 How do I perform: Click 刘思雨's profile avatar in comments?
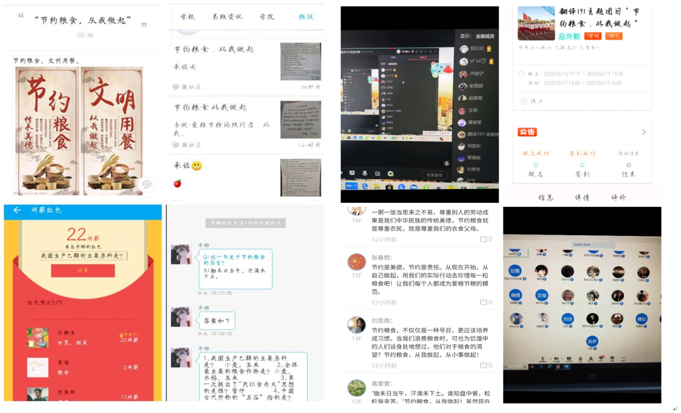357,325
